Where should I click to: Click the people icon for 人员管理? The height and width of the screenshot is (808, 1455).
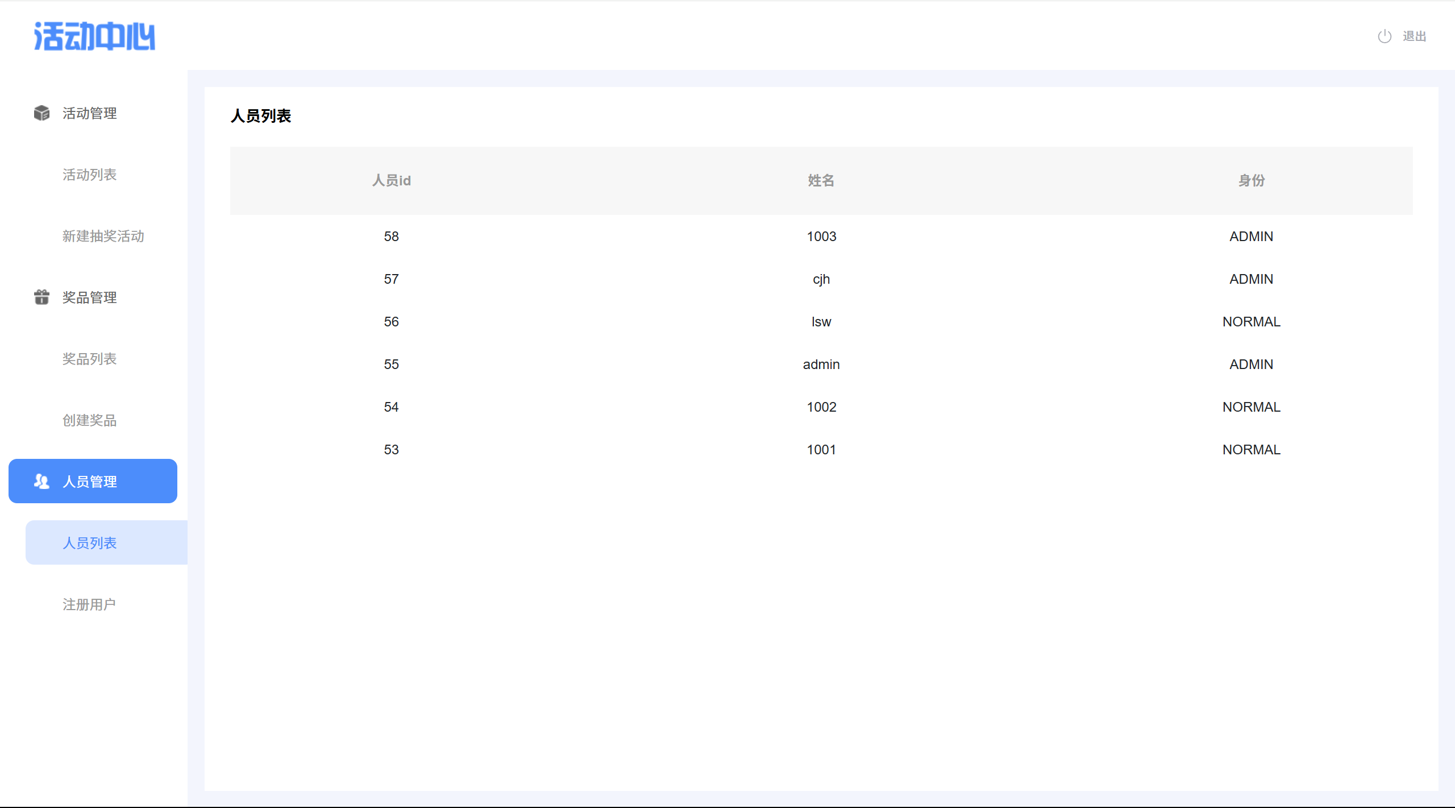coord(41,481)
